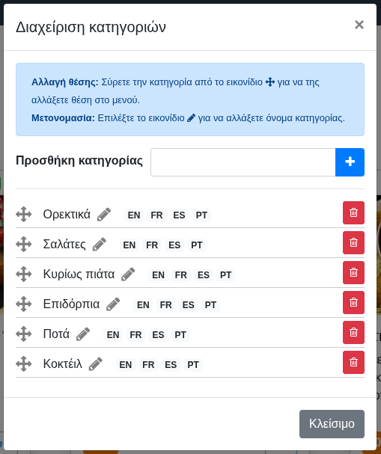Image resolution: width=381 pixels, height=454 pixels.
Task: Click the move handle for Ποτά
Action: [24, 334]
